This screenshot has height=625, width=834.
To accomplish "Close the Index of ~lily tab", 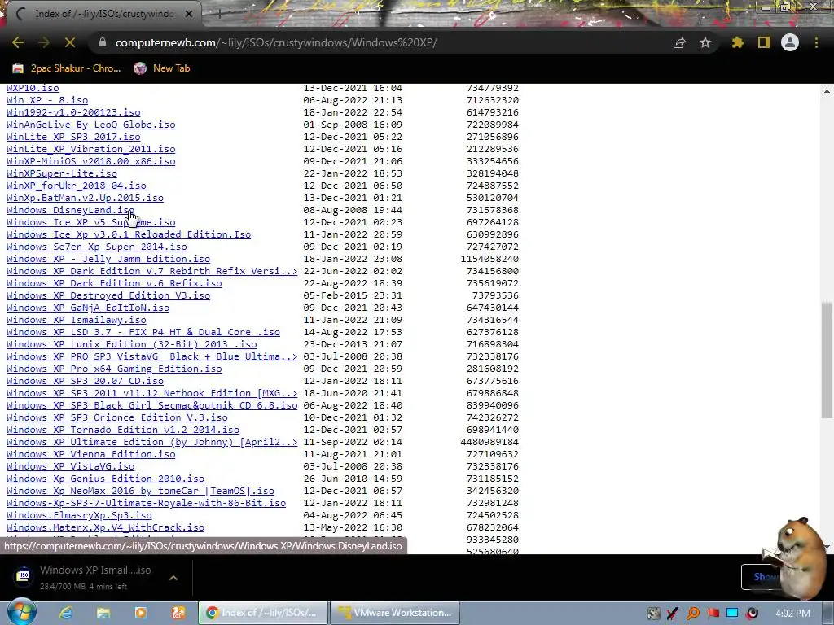I will (x=189, y=14).
